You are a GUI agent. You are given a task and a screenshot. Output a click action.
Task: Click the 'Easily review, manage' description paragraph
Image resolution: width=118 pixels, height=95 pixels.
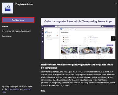[x=78, y=79]
